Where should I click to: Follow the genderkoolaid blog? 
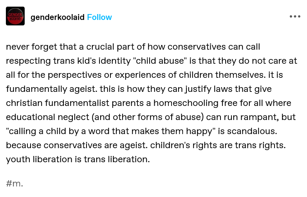click(99, 17)
